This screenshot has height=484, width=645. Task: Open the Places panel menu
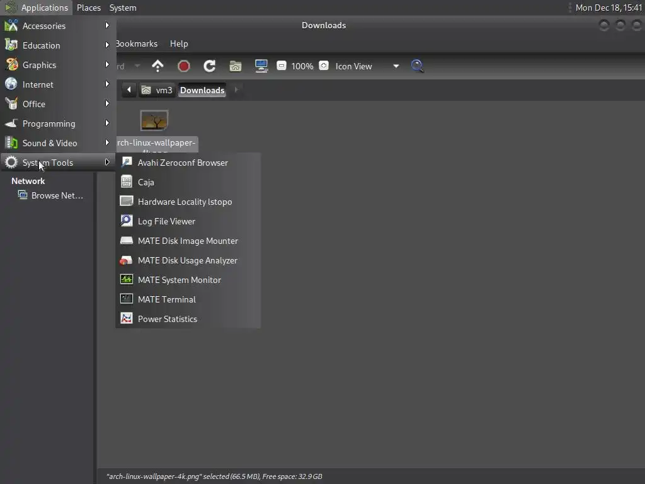tap(88, 8)
